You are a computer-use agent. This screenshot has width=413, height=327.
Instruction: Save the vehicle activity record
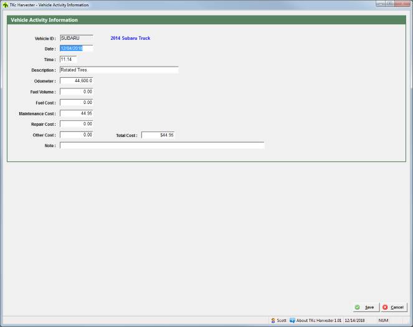pos(364,307)
